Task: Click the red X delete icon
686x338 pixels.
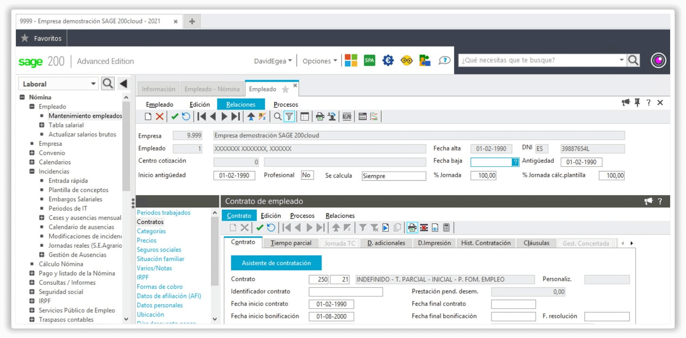Action: (x=160, y=117)
